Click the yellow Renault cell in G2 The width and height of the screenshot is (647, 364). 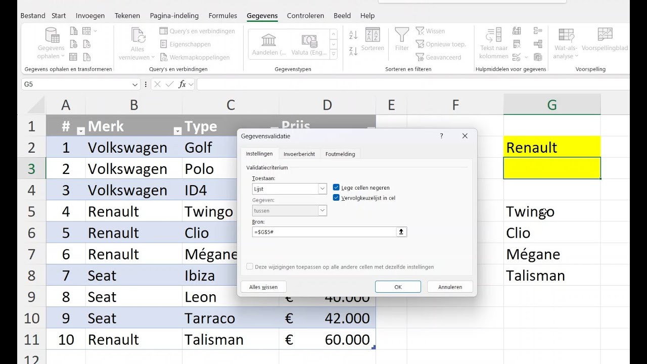click(x=552, y=147)
